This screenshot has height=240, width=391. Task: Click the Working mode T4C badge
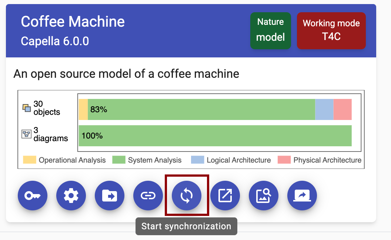331,31
